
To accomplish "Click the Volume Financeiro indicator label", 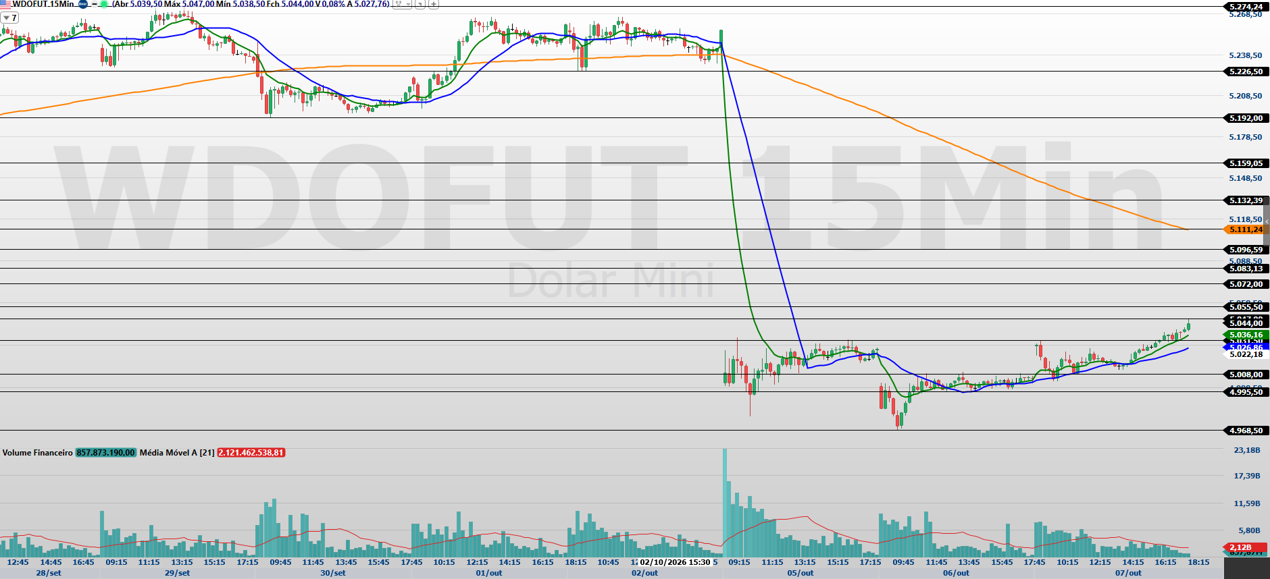I will pyautogui.click(x=38, y=453).
